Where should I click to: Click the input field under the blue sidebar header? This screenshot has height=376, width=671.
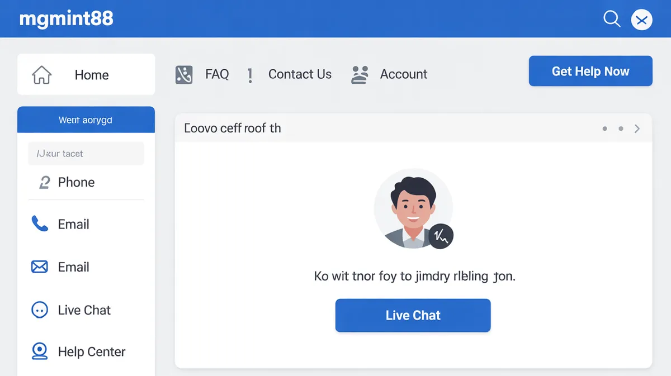pos(86,154)
